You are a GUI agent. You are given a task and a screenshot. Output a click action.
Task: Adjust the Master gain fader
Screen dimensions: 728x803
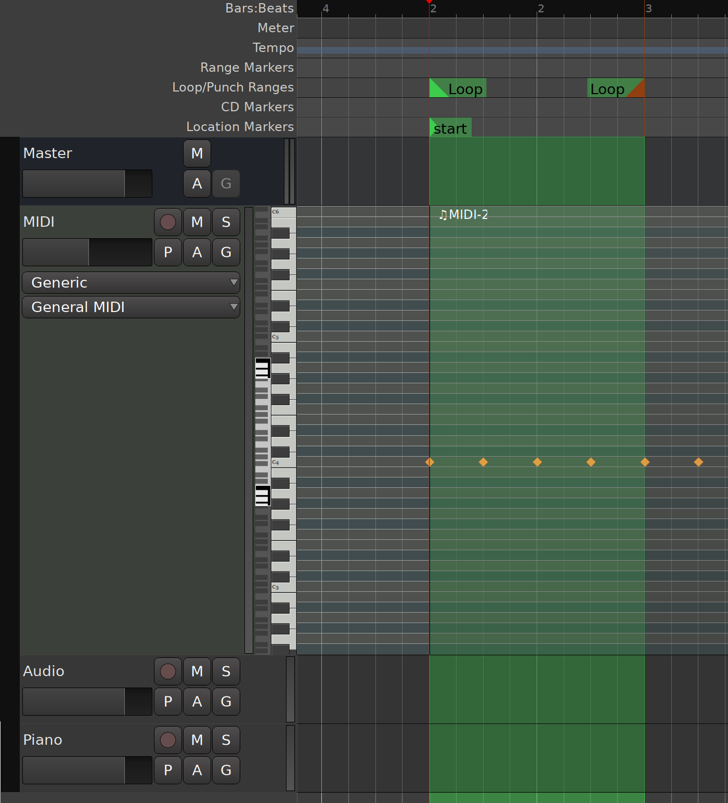pos(87,184)
